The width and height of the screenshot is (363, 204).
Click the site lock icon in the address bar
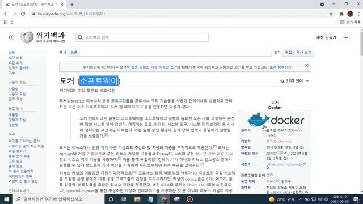[33, 14]
